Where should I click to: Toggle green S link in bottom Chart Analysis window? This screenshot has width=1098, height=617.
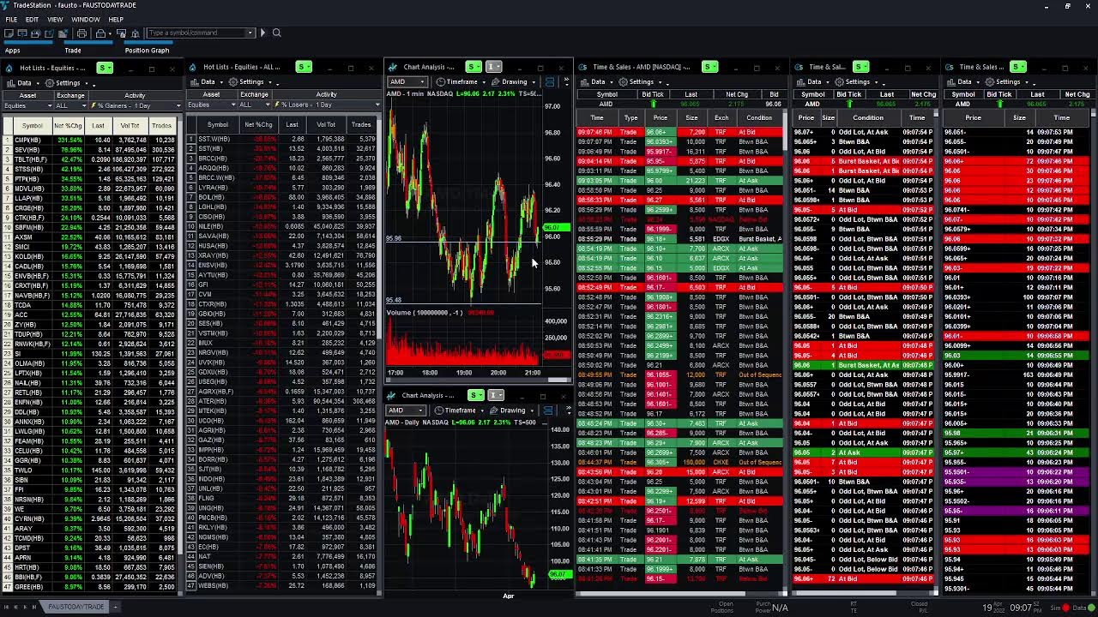tap(476, 395)
